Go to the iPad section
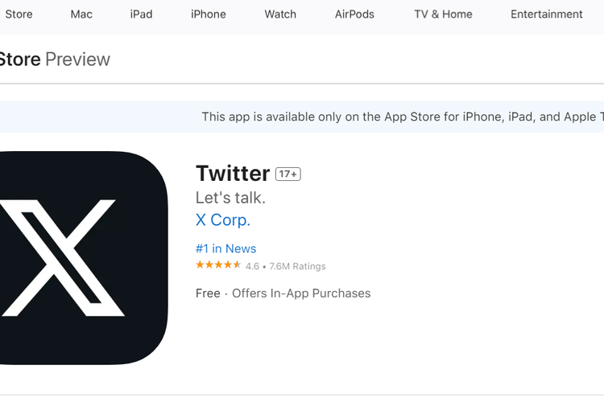This screenshot has height=402, width=604. (x=141, y=14)
